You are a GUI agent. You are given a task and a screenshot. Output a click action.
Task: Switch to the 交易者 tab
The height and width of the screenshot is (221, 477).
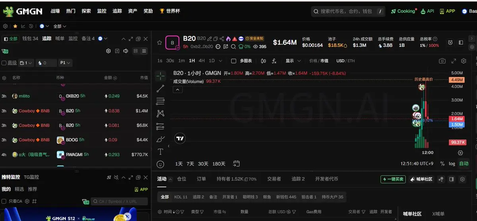pyautogui.click(x=274, y=179)
